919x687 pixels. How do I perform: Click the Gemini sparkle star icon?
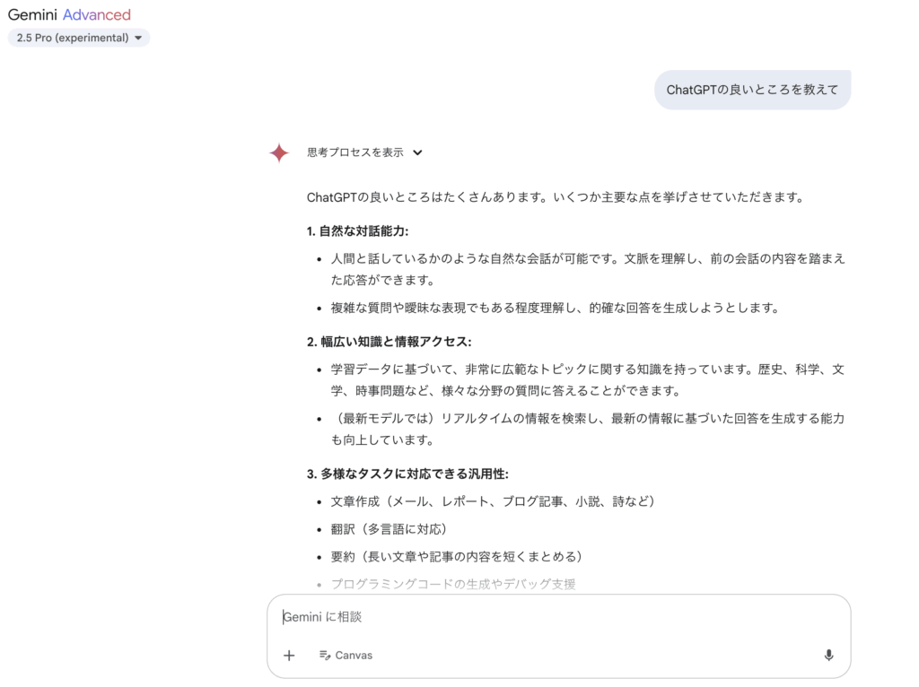click(x=279, y=152)
